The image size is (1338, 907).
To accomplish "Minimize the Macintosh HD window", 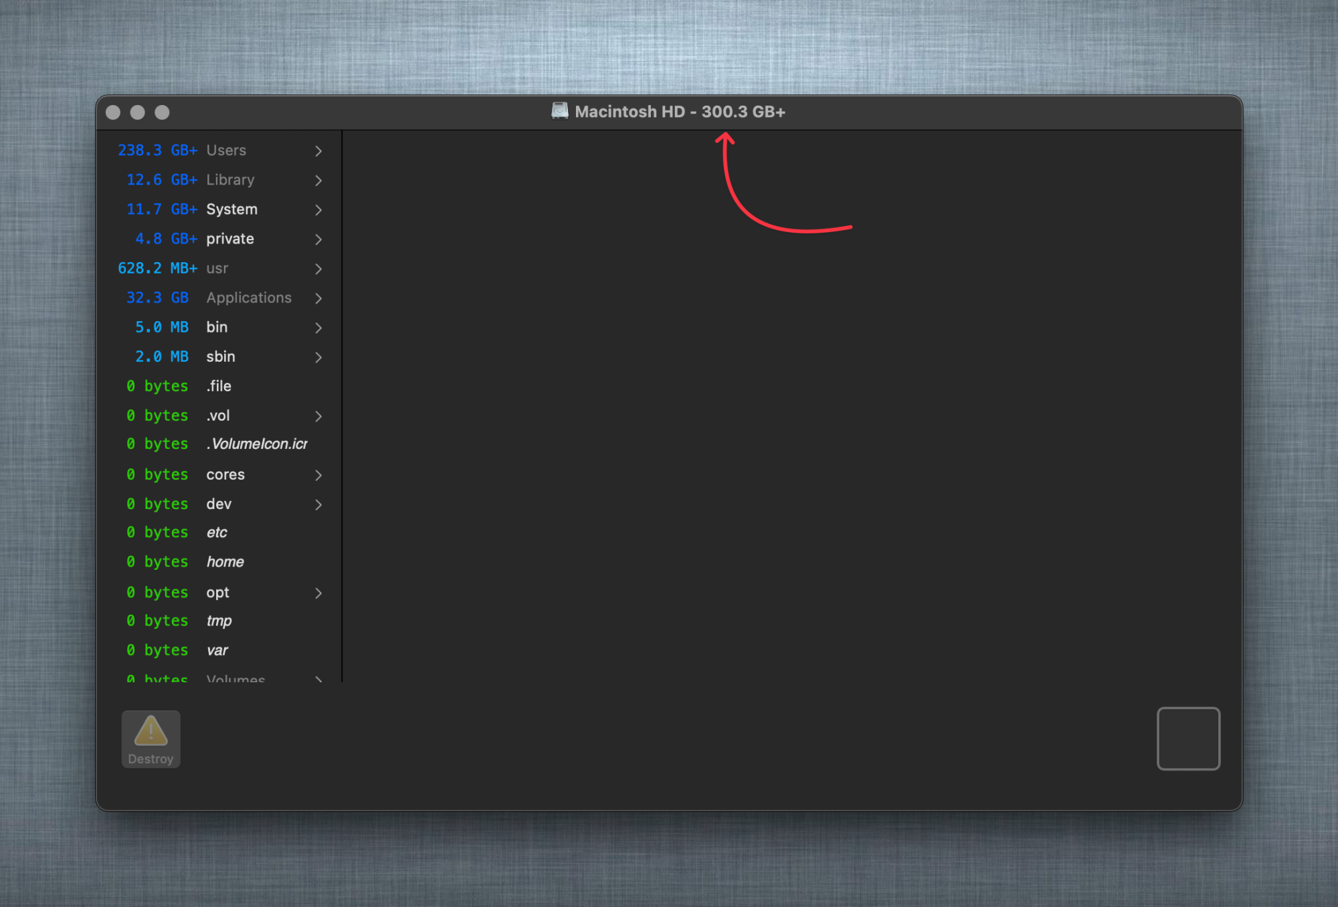I will point(137,112).
